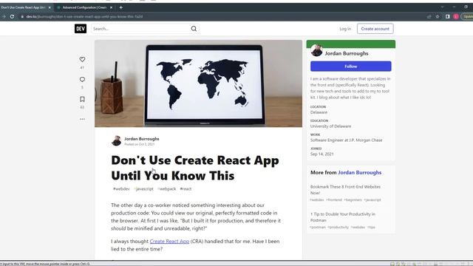Switch to the Don't Use Create React App tab
Image resolution: width=473 pixels, height=266 pixels.
tap(23, 7)
